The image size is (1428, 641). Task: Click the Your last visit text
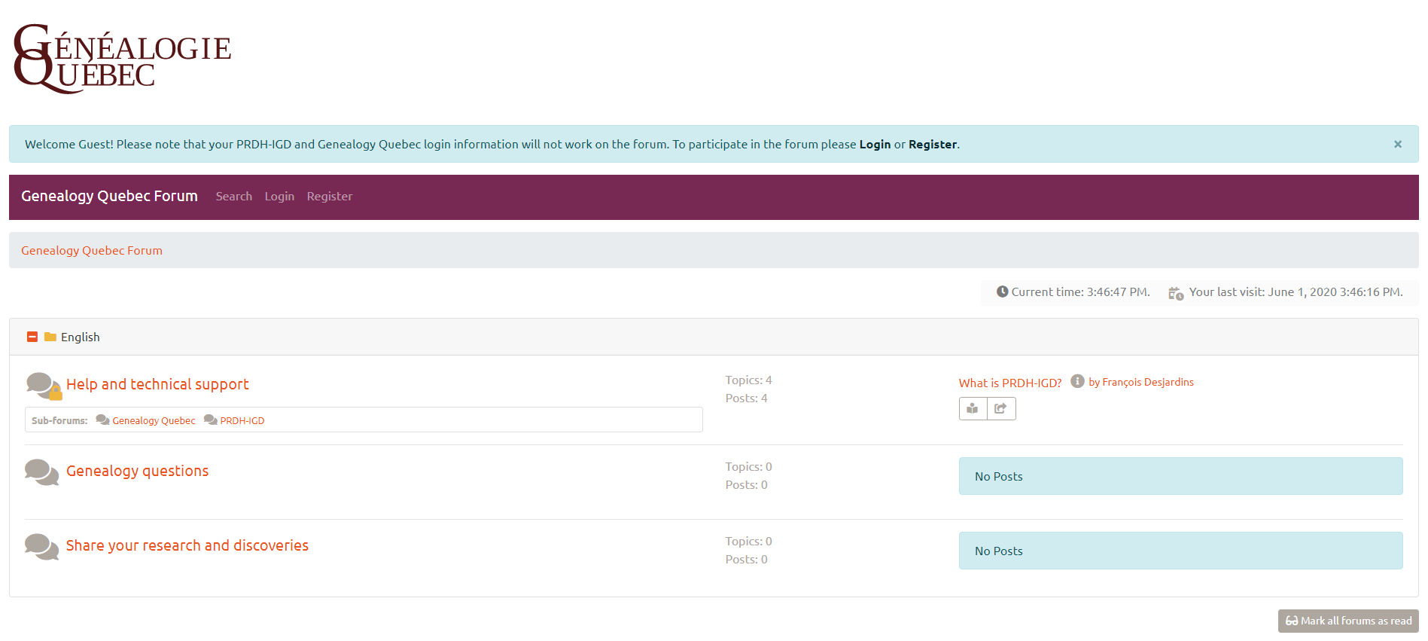tap(1296, 292)
